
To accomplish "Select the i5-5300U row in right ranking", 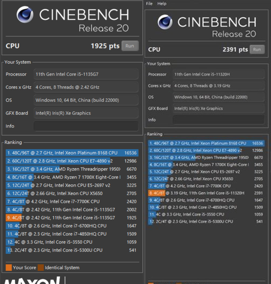I will pyautogui.click(x=206, y=221).
